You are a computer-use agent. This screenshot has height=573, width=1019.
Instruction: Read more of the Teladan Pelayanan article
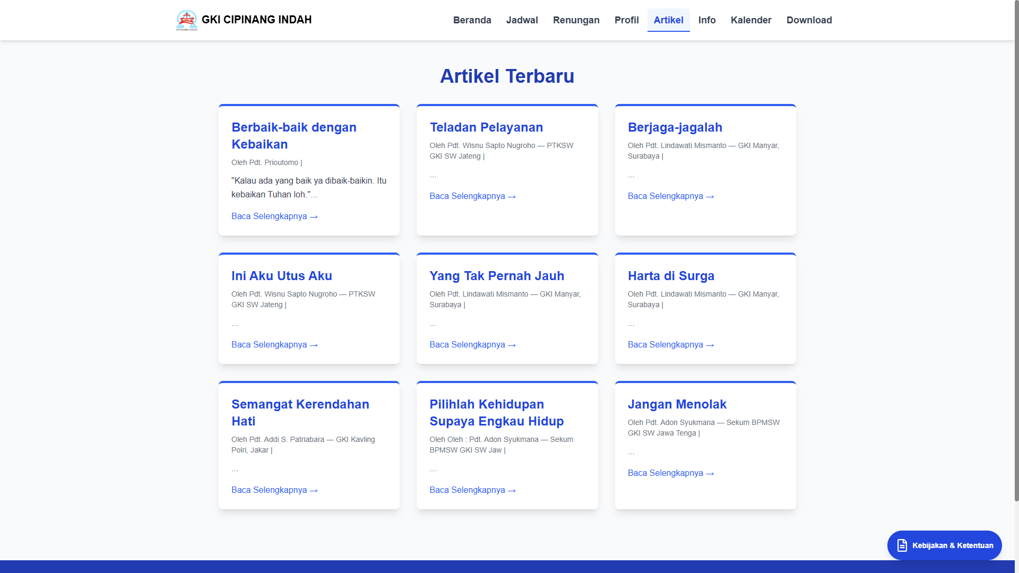pyautogui.click(x=472, y=196)
